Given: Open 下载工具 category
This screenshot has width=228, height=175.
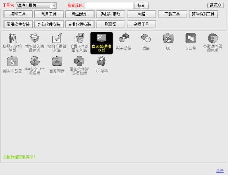Looking at the screenshot, I should point(172,14).
